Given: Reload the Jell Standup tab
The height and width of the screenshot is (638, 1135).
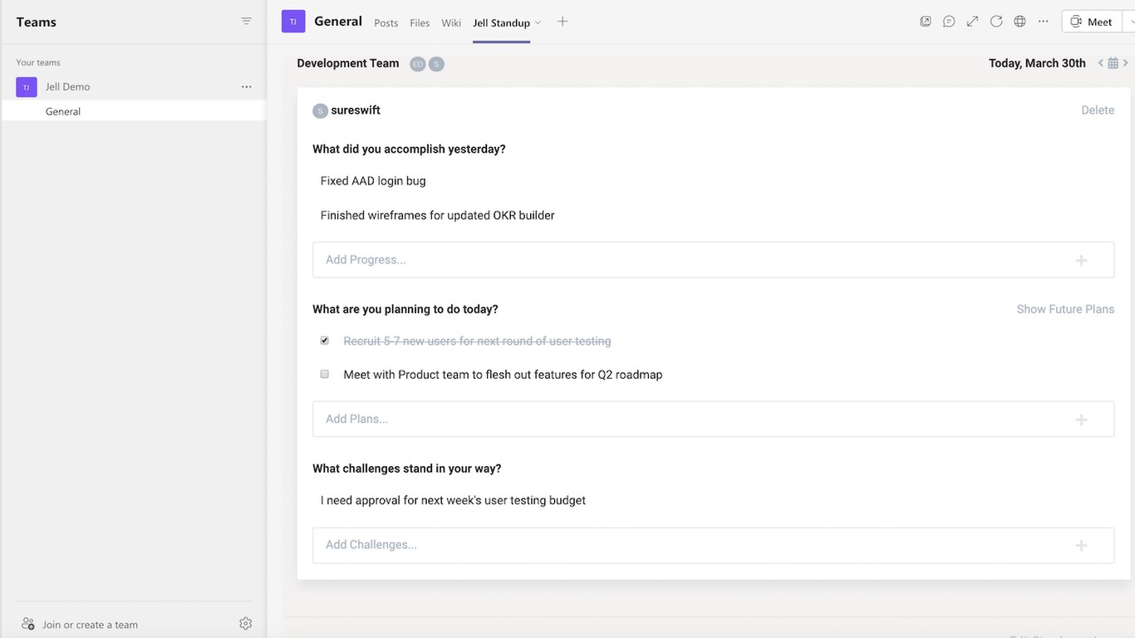Looking at the screenshot, I should (996, 22).
